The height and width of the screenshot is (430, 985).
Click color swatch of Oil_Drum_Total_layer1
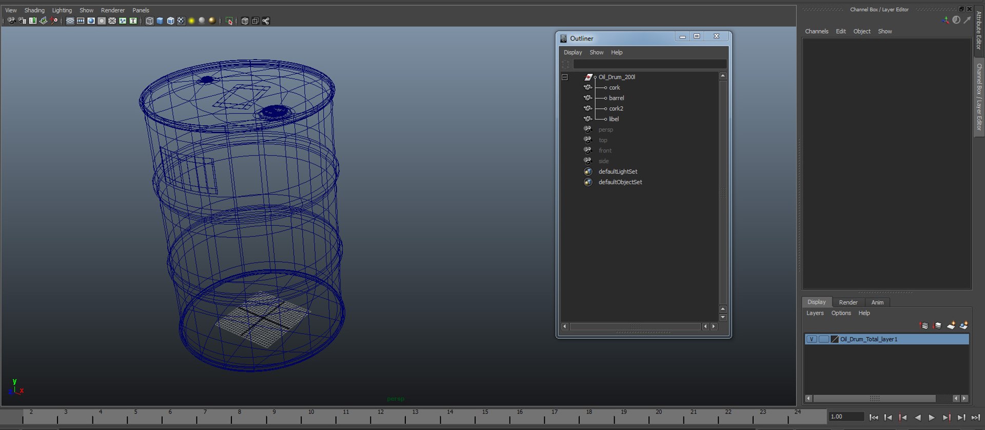[834, 339]
